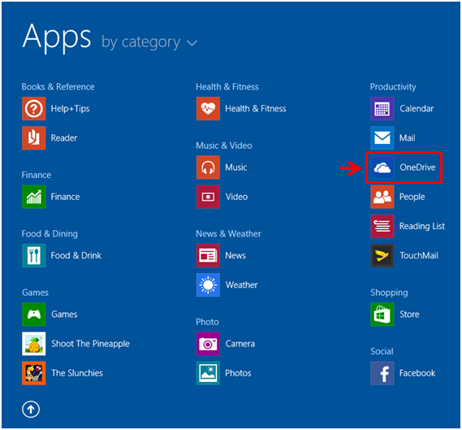462x430 pixels.
Task: Open the Games controller icon
Action: click(33, 314)
